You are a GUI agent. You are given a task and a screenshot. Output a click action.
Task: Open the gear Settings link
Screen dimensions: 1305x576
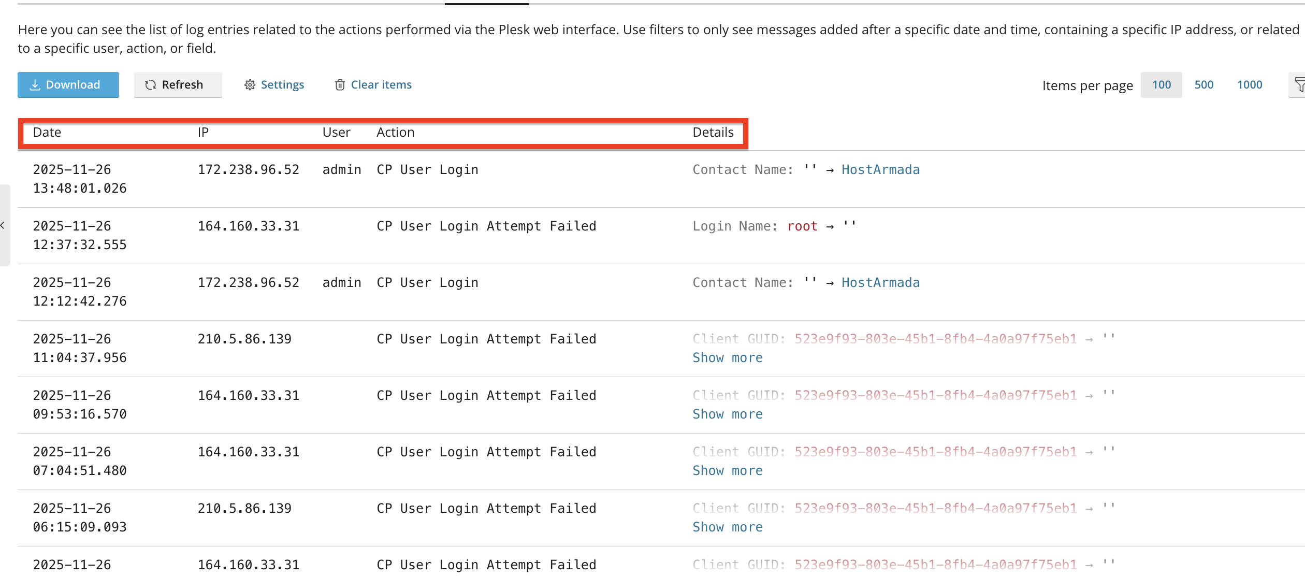(x=274, y=85)
